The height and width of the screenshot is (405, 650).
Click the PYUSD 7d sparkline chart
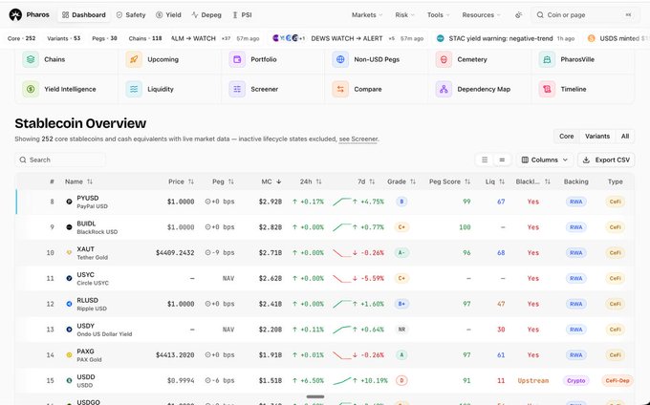342,202
